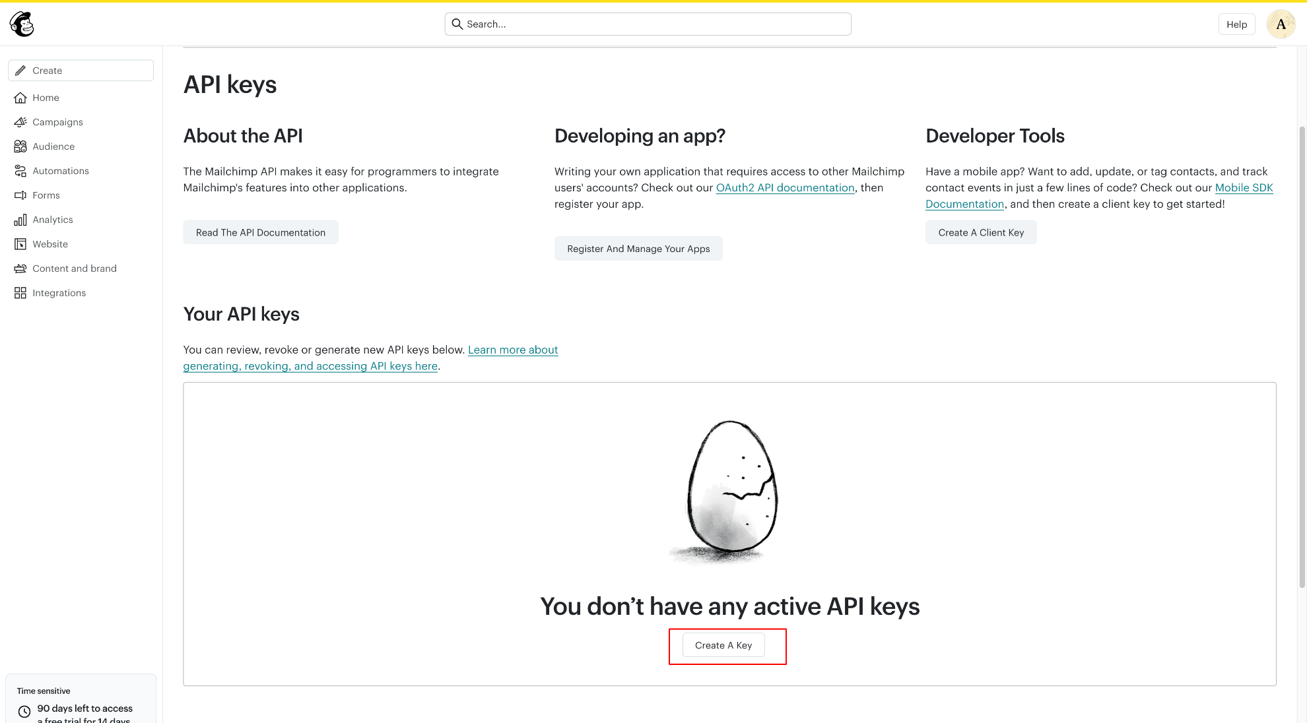Click the Analytics bar chart icon
Viewport: 1307px width, 723px height.
pos(20,220)
